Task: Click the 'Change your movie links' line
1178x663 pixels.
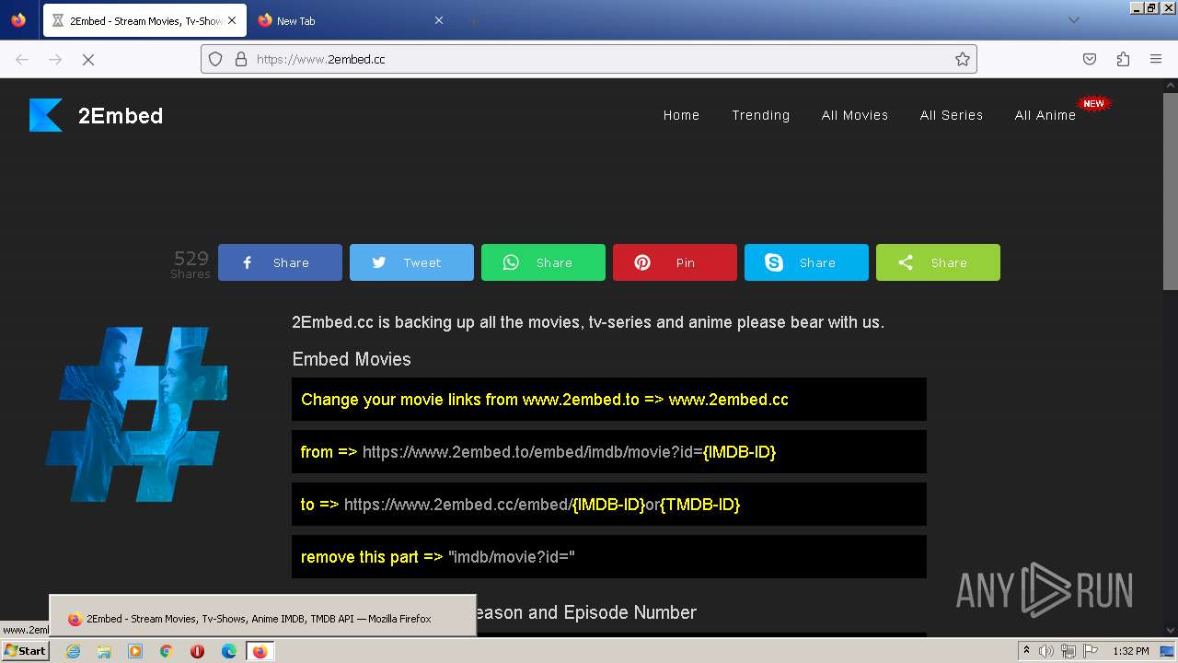Action: click(609, 399)
